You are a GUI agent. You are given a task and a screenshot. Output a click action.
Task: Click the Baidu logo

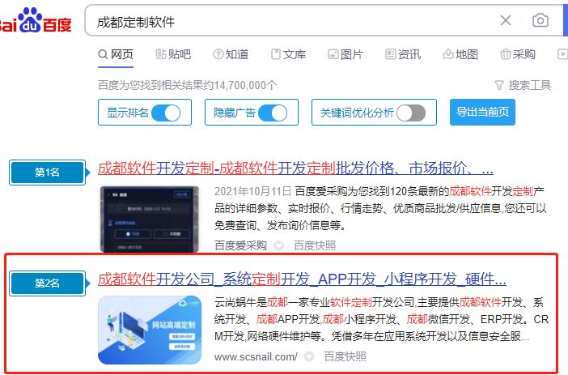click(x=35, y=22)
